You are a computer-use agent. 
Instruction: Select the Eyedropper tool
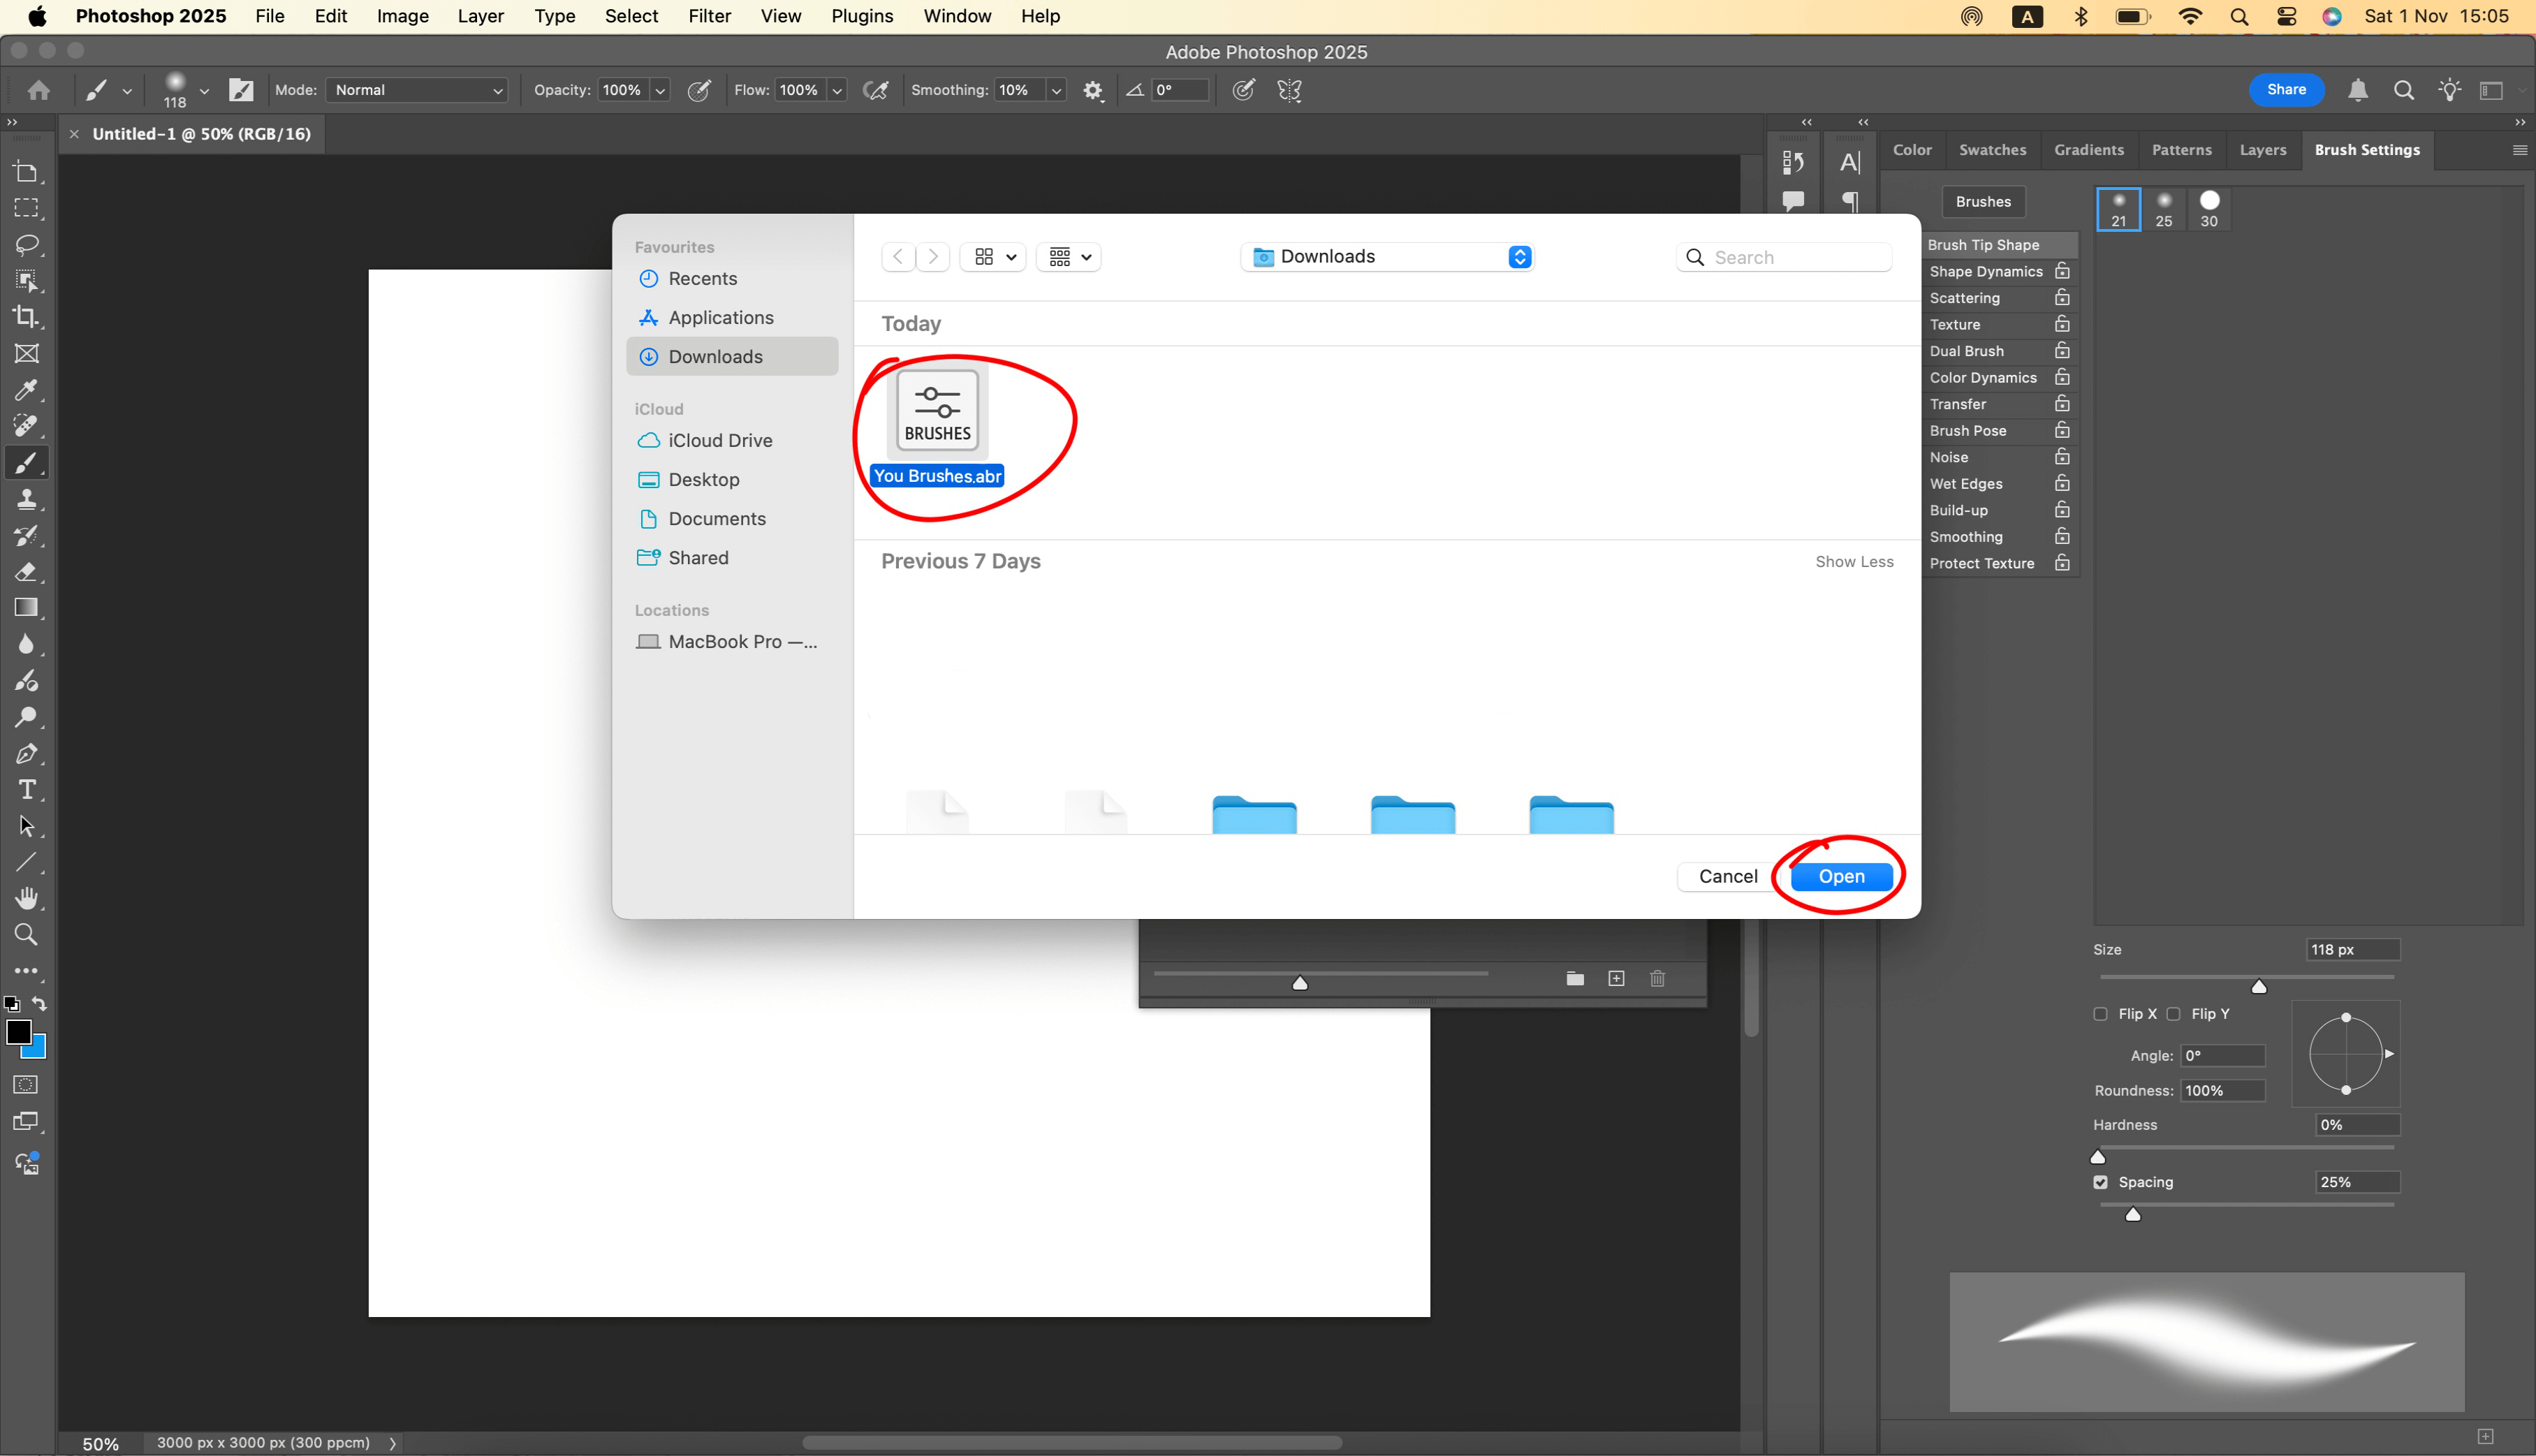coord(26,390)
